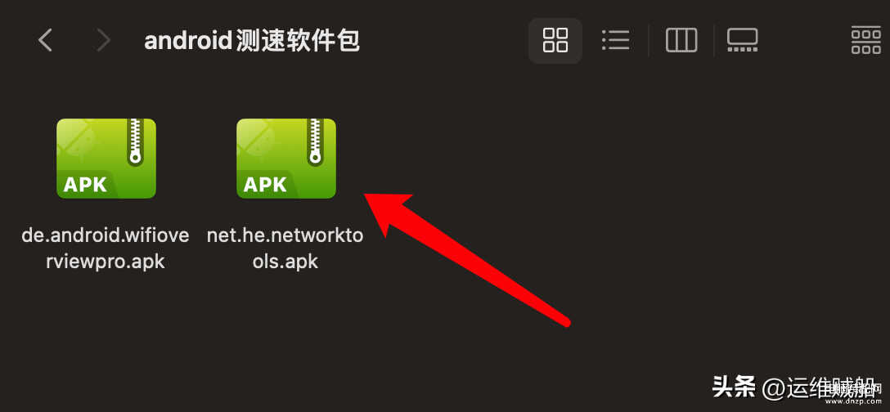Click the APK badge on networktools icon
This screenshot has width=890, height=412.
[x=265, y=185]
